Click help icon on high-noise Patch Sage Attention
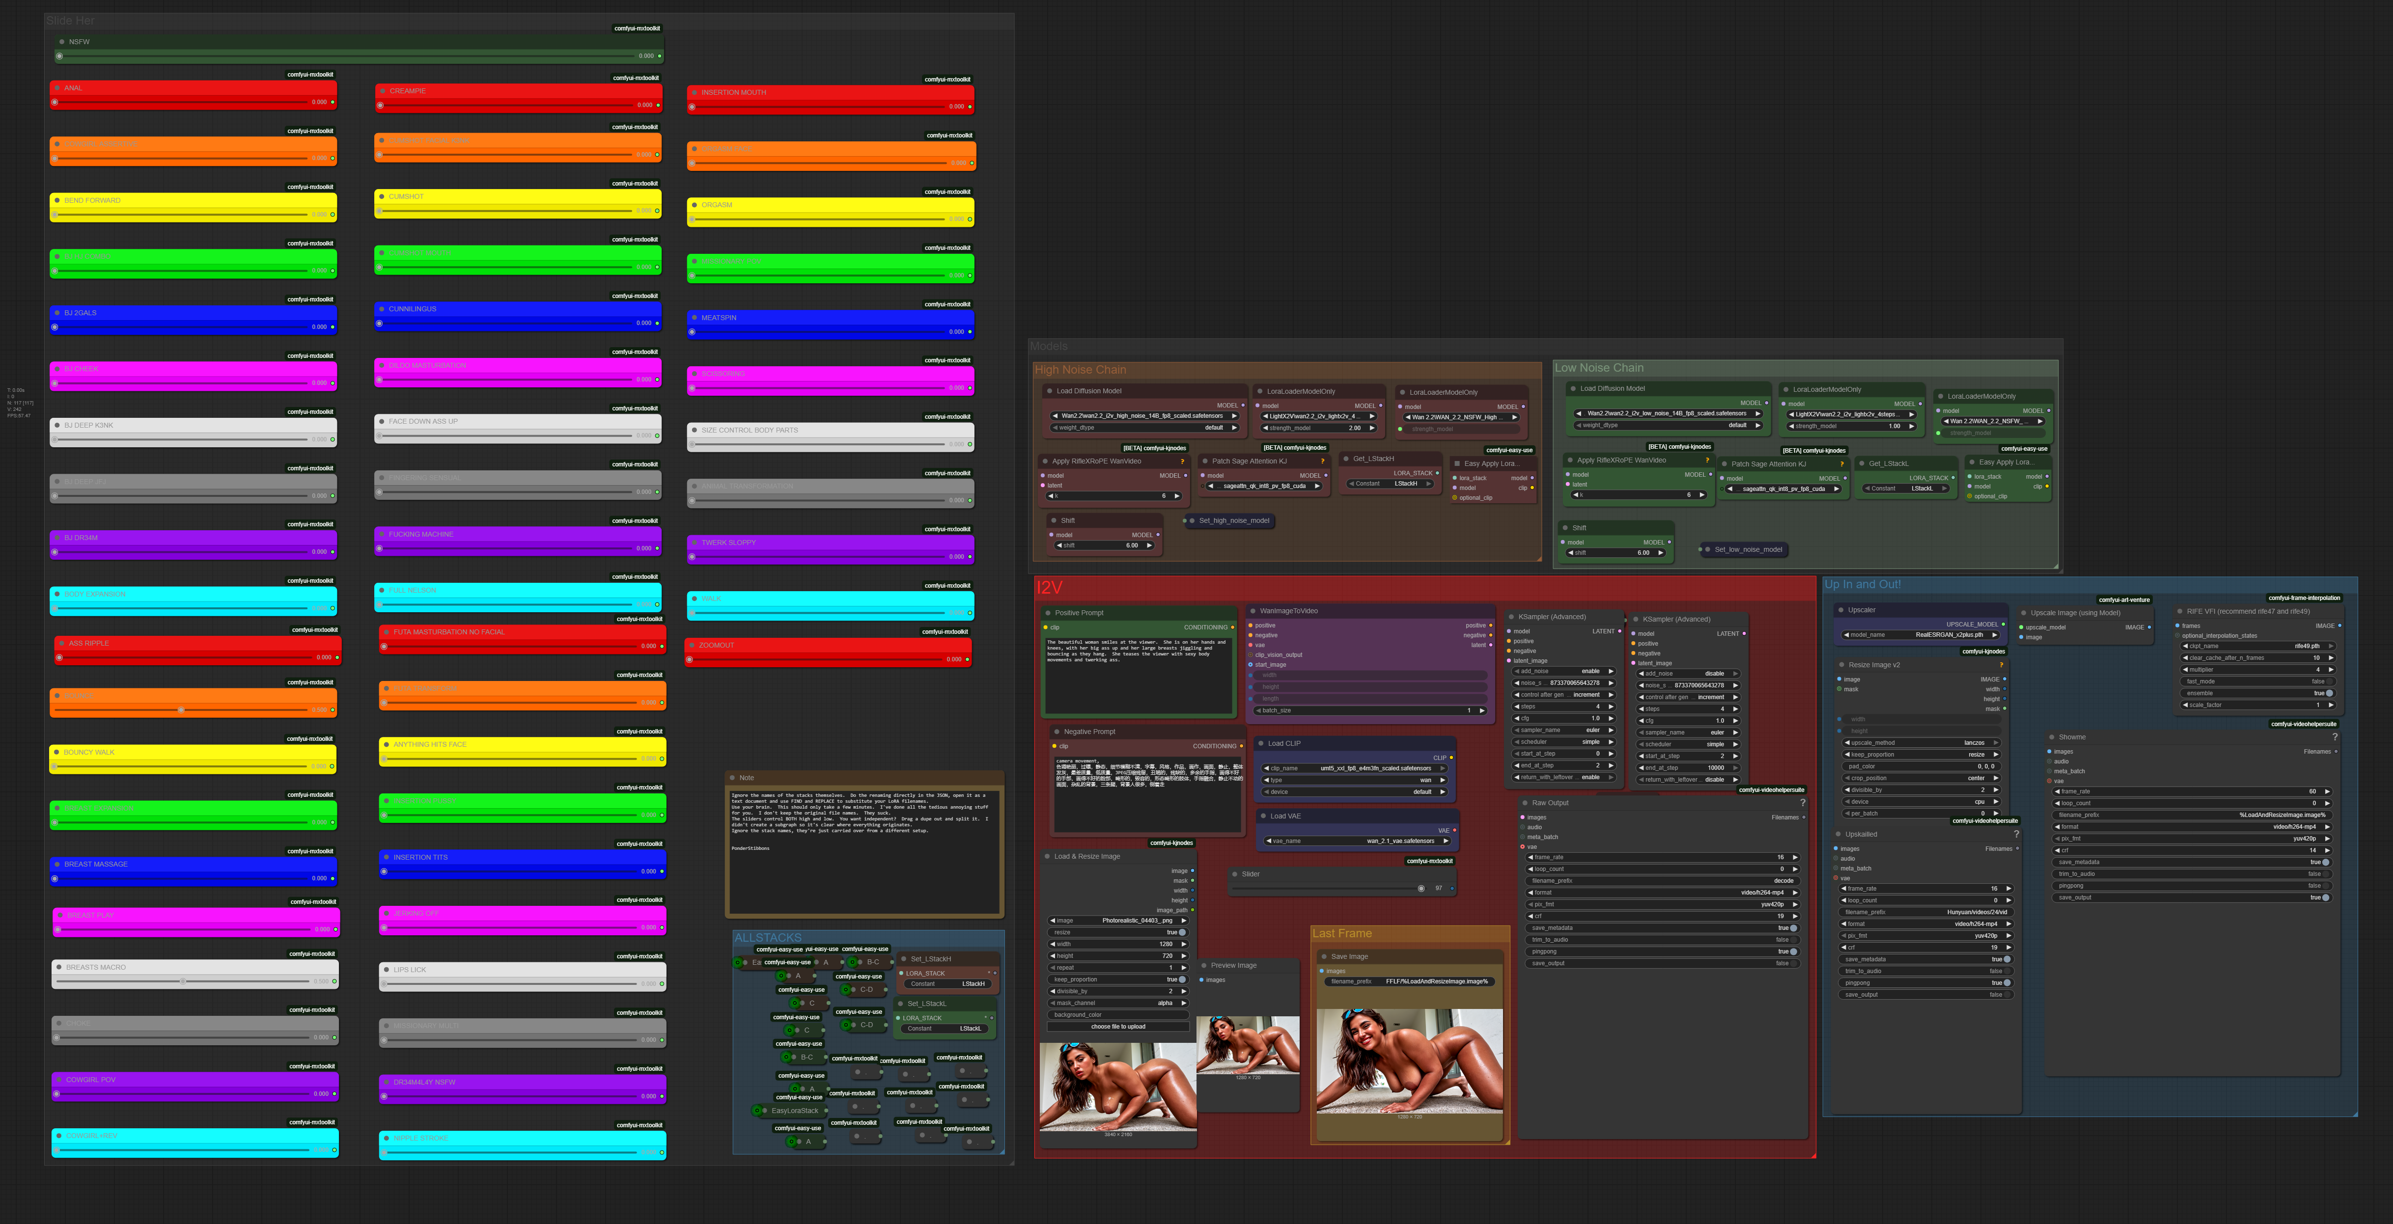 1322,461
